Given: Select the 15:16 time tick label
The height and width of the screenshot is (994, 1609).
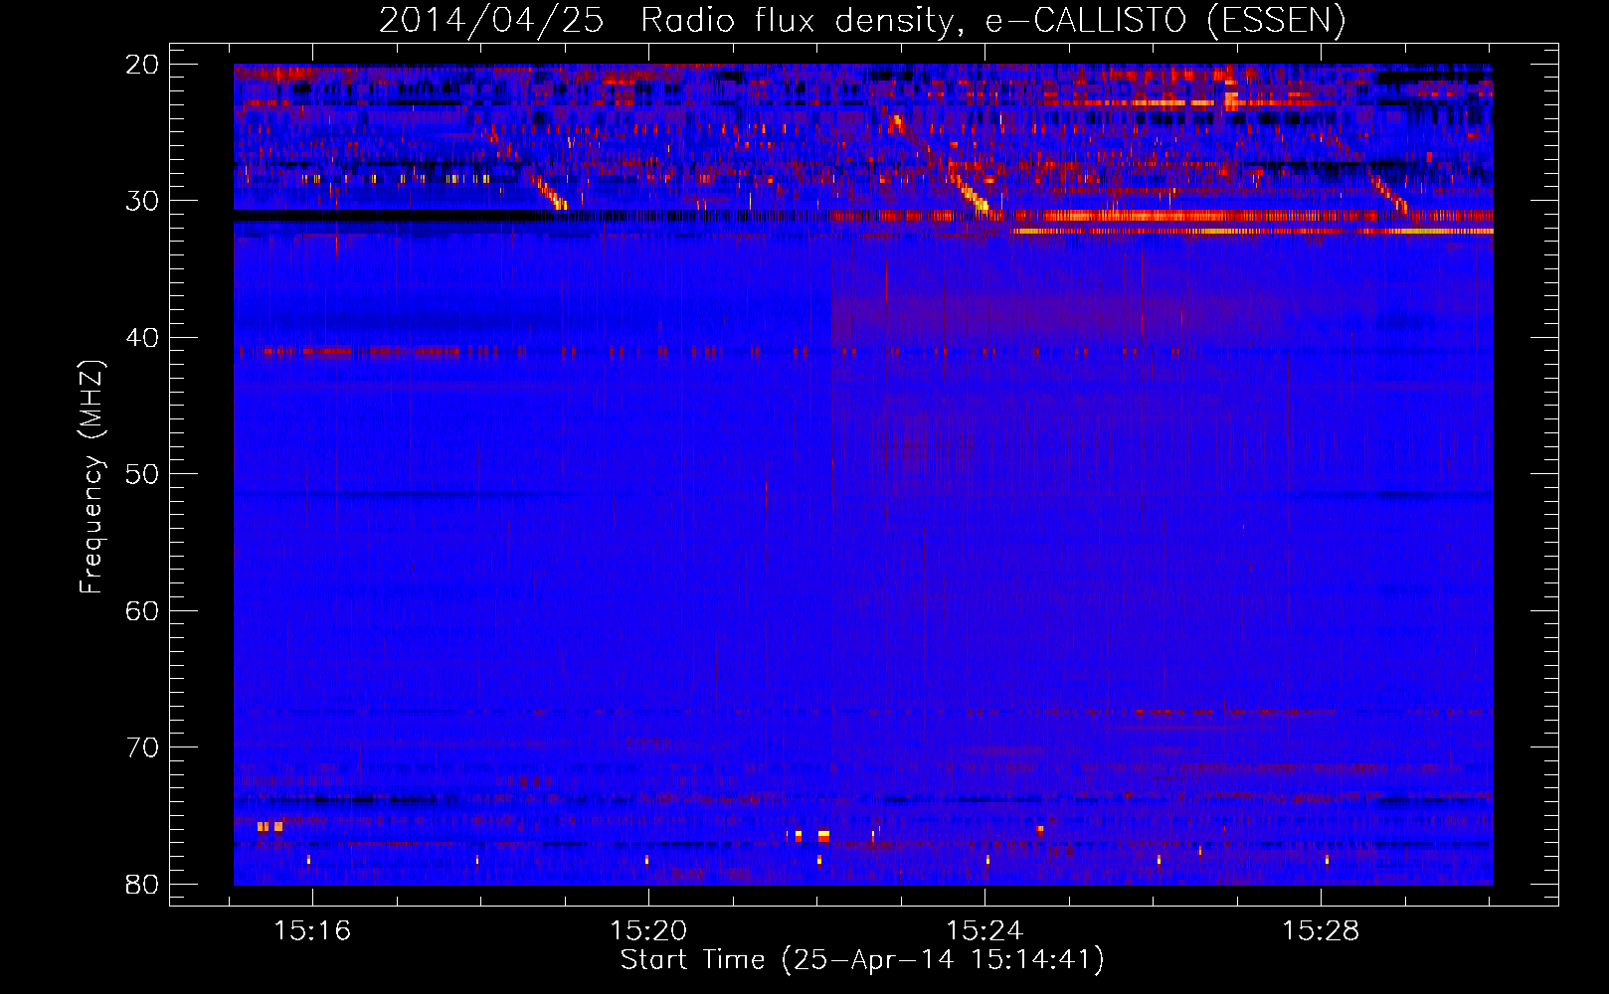Looking at the screenshot, I should point(312,931).
